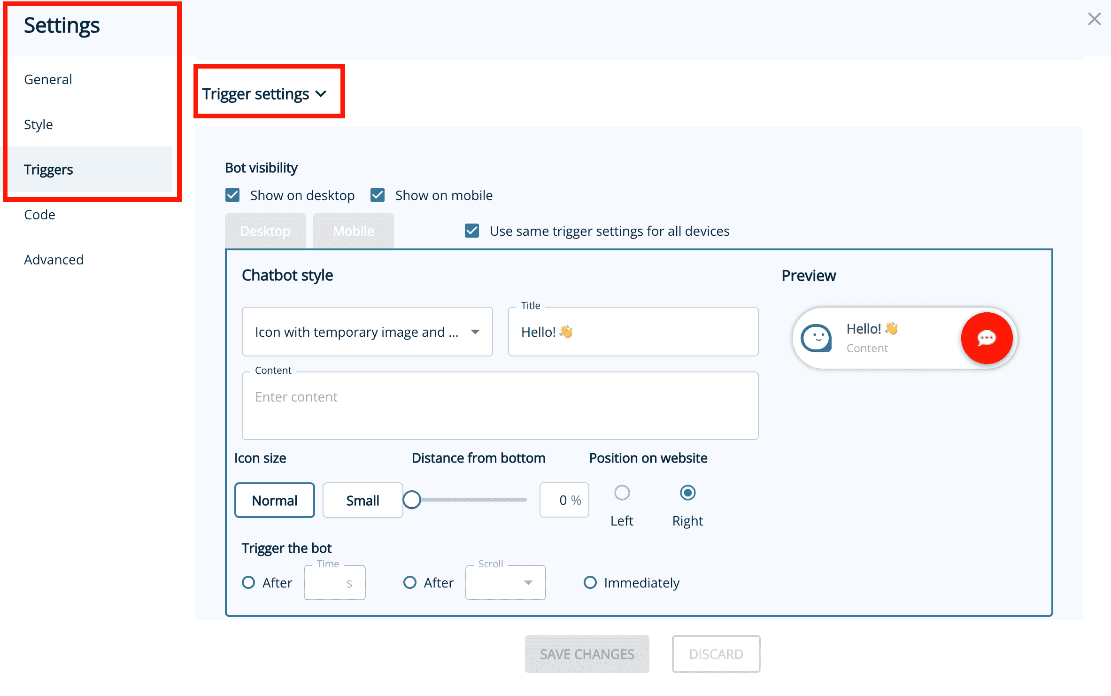
Task: Uncheck Use same trigger settings for all devices
Action: pyautogui.click(x=472, y=231)
